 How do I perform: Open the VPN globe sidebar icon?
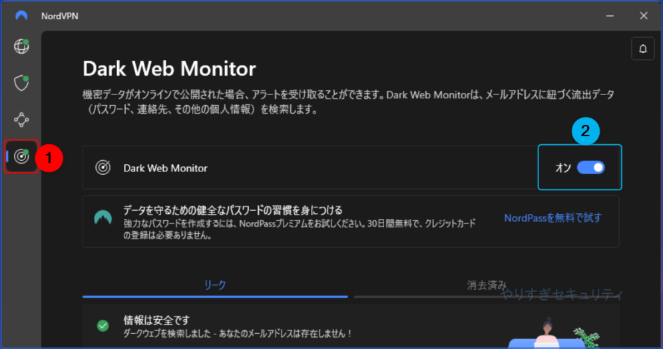21,46
